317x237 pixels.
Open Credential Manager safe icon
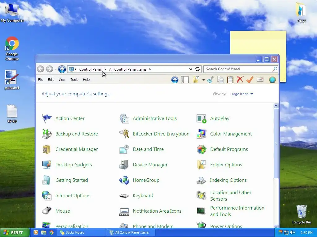pos(46,149)
